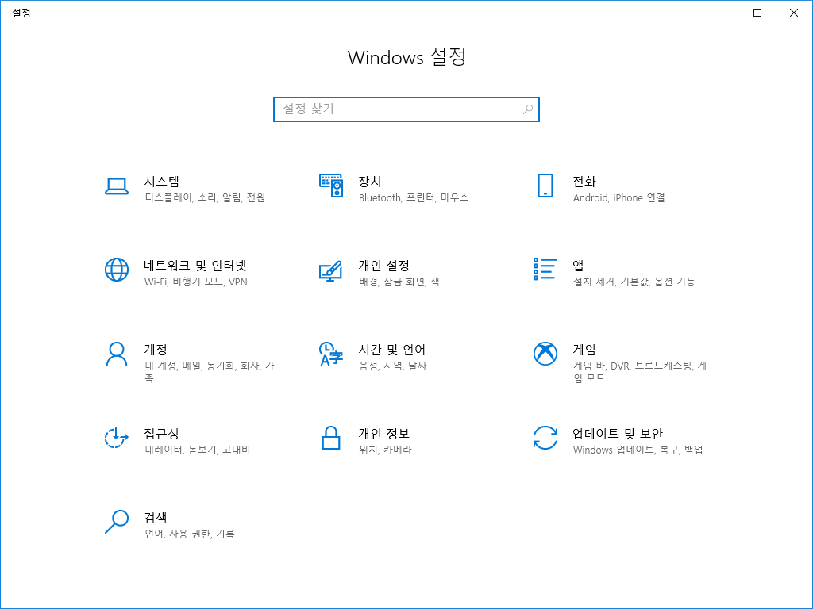Open the 시간 및 언어 icon

(x=330, y=354)
